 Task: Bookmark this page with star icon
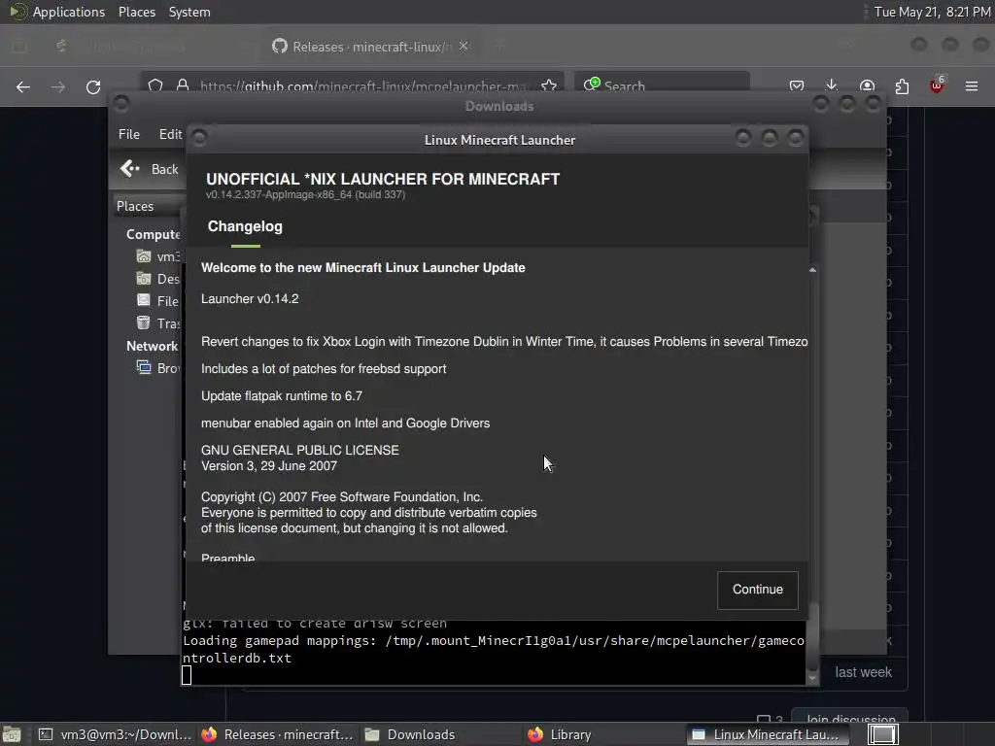[x=549, y=85]
